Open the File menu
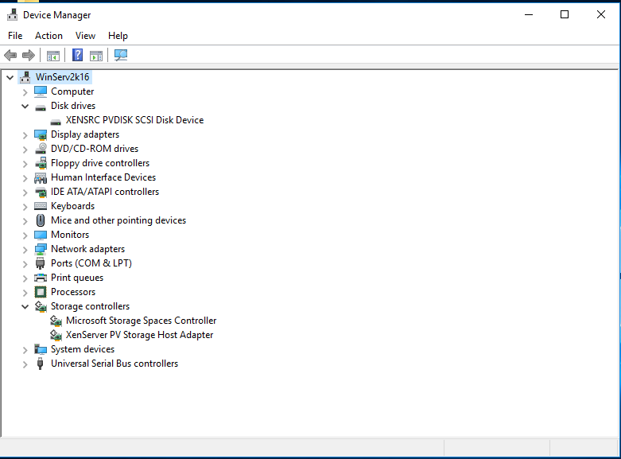The image size is (621, 459). tap(15, 36)
